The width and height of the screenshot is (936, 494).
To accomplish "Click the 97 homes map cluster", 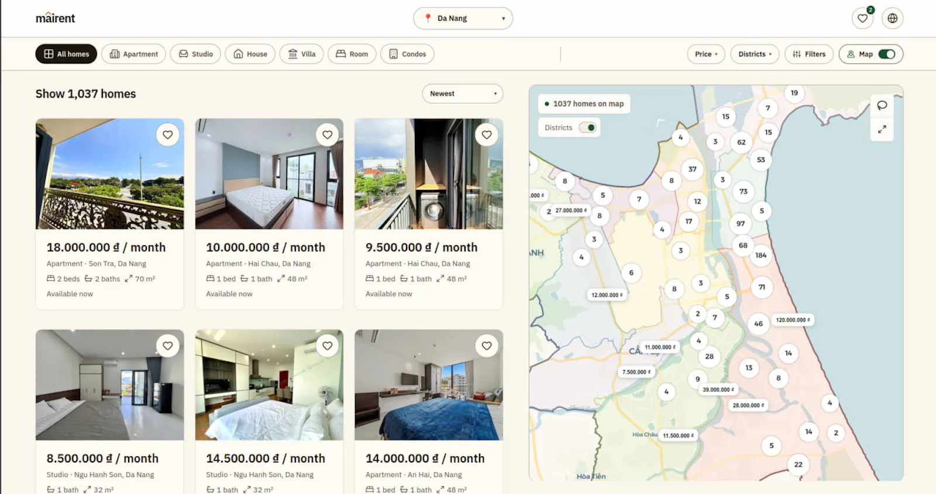I will coord(741,224).
